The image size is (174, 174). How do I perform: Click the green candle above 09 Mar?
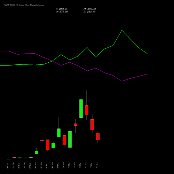point(59,133)
